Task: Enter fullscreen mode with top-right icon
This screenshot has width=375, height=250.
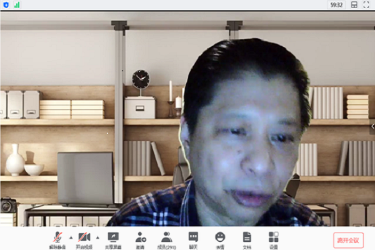Action: point(367,4)
